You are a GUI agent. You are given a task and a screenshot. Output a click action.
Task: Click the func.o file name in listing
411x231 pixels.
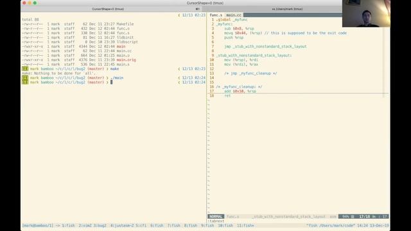click(123, 28)
